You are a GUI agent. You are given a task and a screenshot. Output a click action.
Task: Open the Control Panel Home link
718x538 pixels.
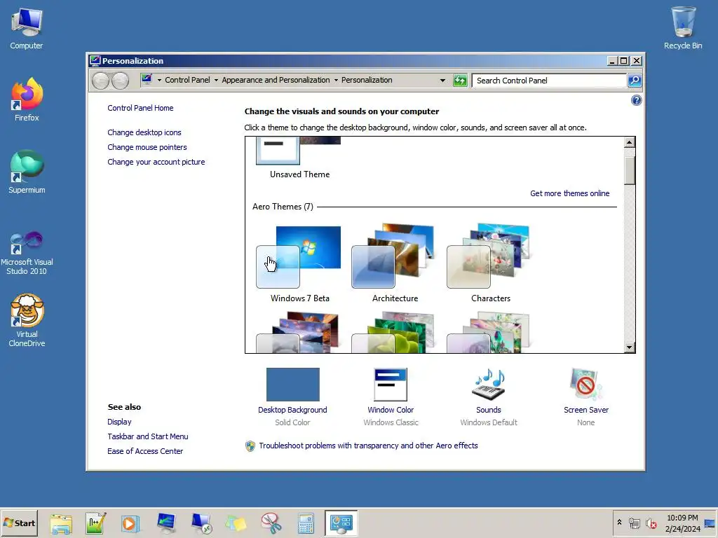coord(140,108)
